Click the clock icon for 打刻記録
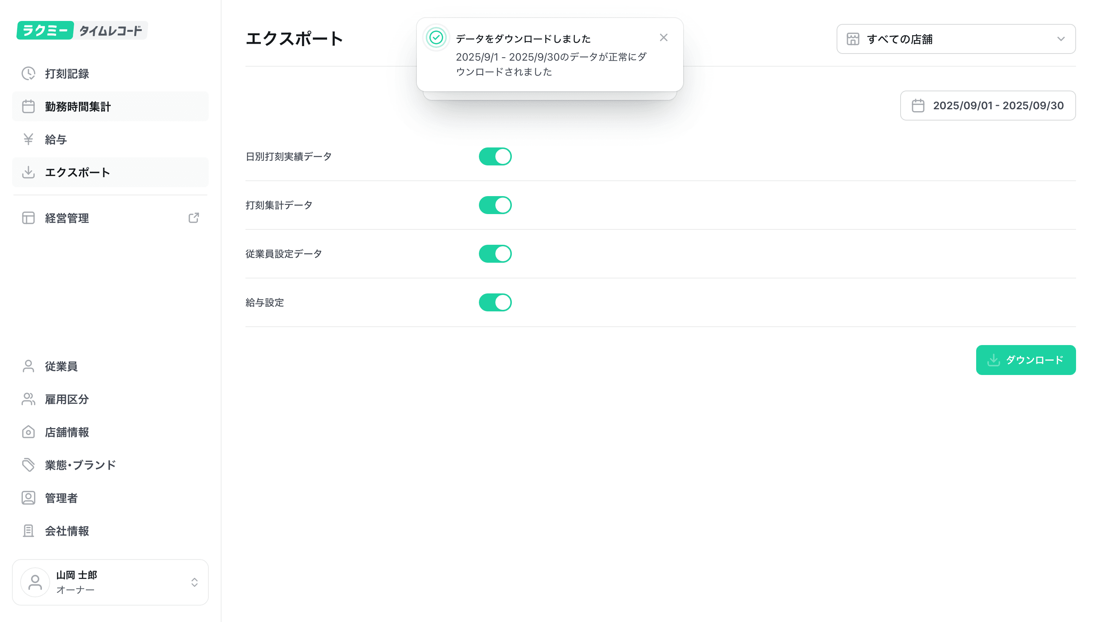This screenshot has height=622, width=1100. click(x=28, y=73)
